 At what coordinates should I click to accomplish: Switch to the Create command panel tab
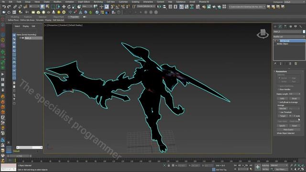(x=275, y=26)
